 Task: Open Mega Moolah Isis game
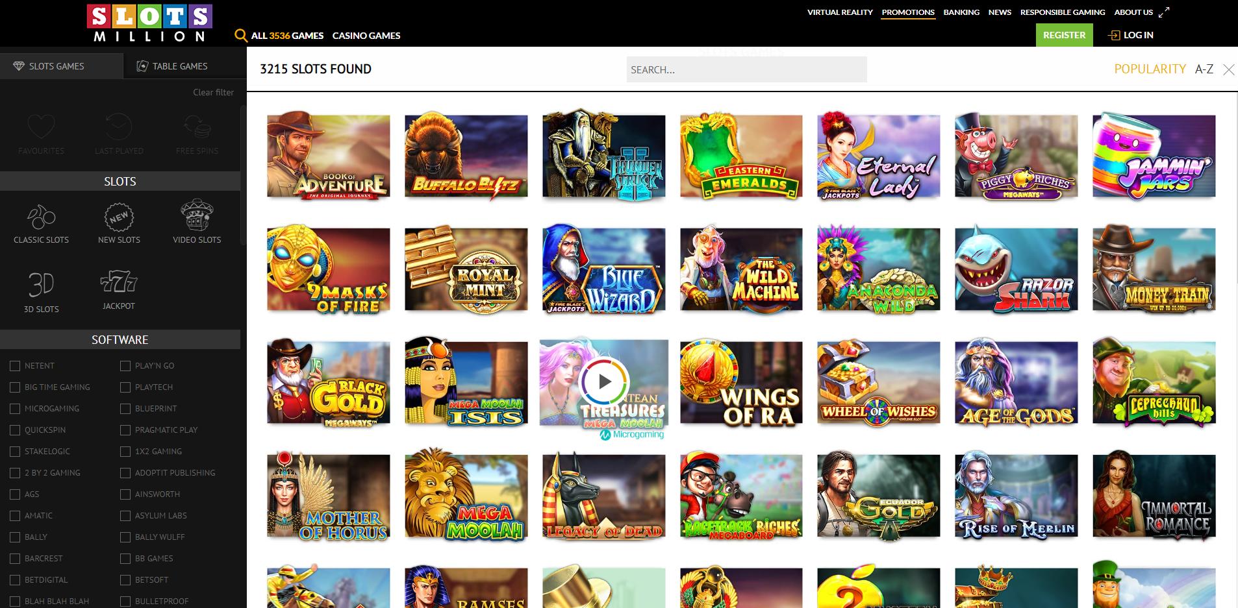466,382
